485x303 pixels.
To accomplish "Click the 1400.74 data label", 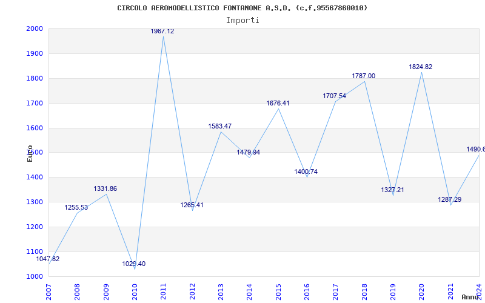I will click(306, 171).
